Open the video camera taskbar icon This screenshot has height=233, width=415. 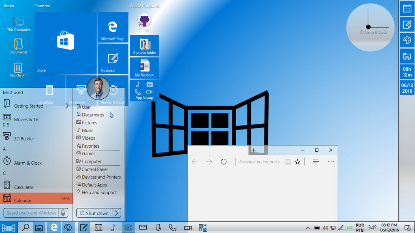pos(188,227)
